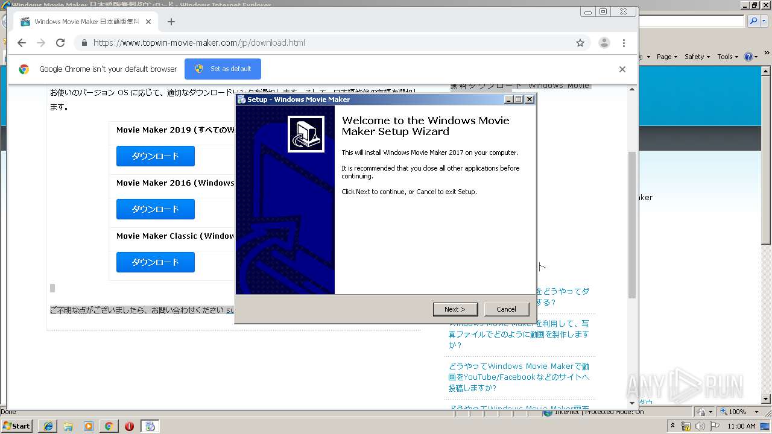Download Movie Maker 2016

[x=156, y=209]
